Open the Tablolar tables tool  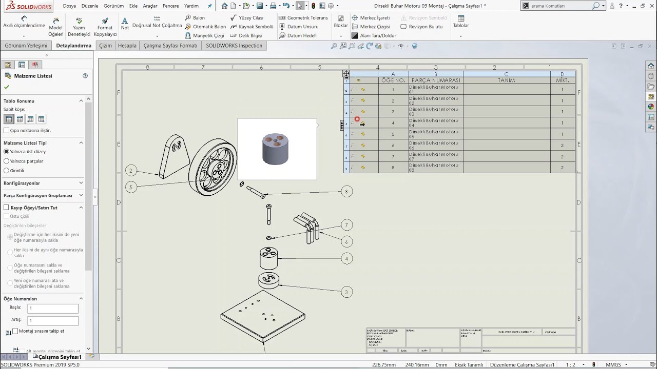(x=461, y=22)
